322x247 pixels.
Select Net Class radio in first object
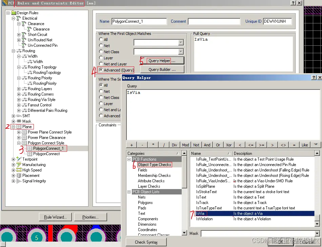[101, 52]
